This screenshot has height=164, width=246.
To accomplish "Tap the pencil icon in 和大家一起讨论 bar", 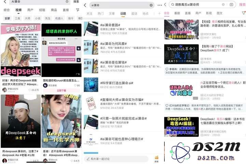I will 88,159.
